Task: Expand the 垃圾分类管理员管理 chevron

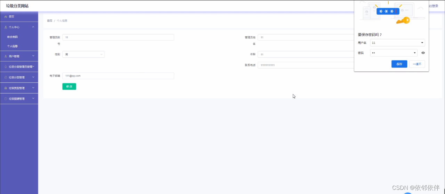Action: (33, 67)
